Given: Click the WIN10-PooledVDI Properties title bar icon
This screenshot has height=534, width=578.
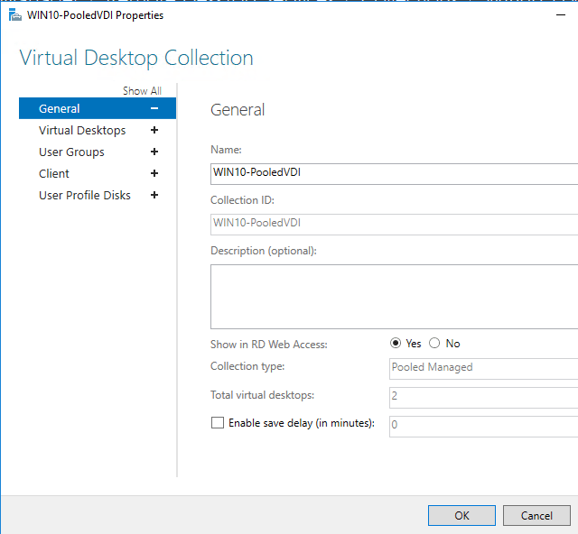Looking at the screenshot, I should click(14, 15).
